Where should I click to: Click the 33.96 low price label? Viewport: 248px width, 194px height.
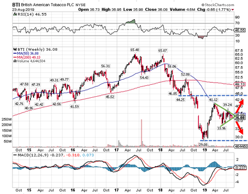(221, 128)
